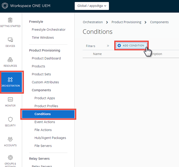Open the Devices section icon
This screenshot has width=179, height=167.
(10, 40)
